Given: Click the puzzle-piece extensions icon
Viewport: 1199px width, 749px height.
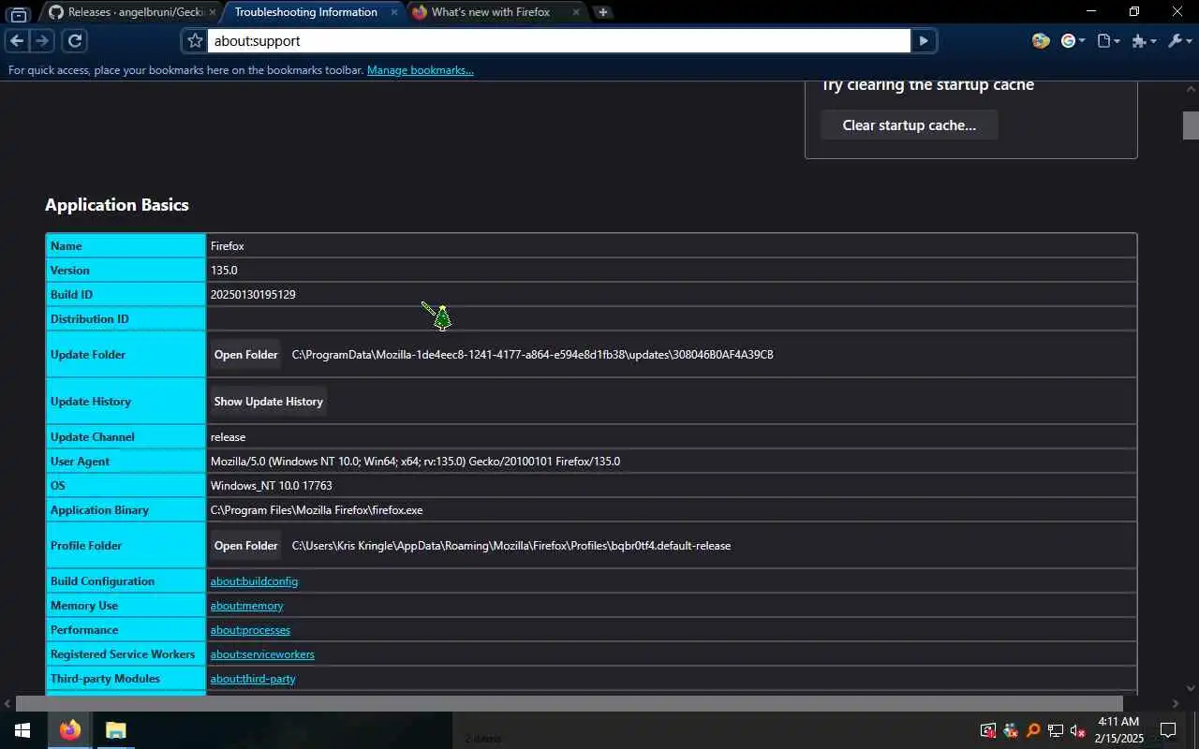Looking at the screenshot, I should pyautogui.click(x=1140, y=41).
